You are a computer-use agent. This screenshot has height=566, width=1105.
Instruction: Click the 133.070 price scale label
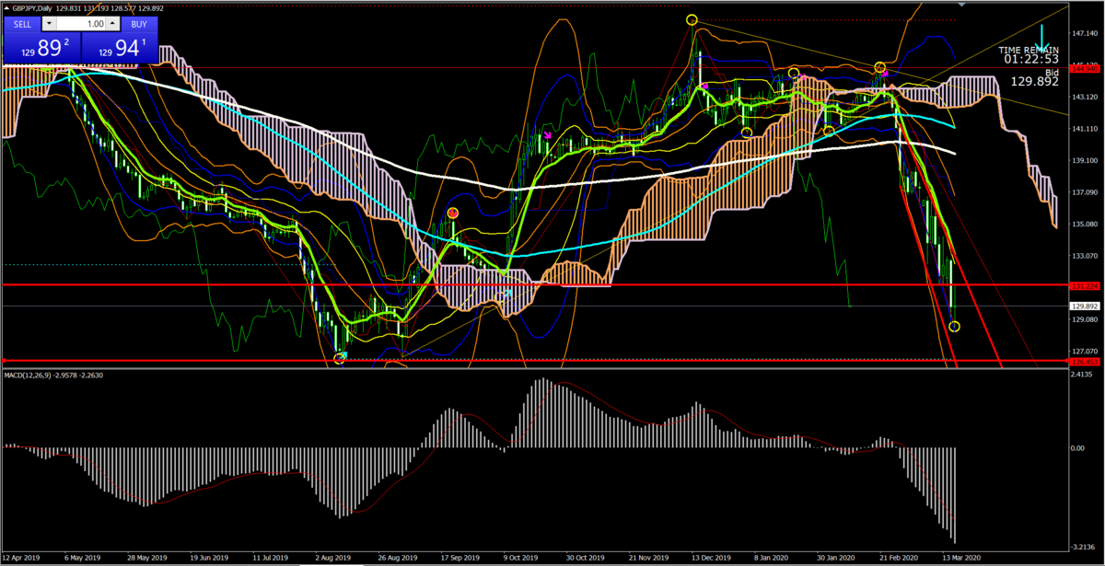click(x=1087, y=256)
